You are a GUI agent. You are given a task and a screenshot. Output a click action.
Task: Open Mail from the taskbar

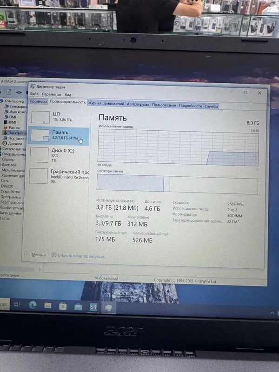pos(78,307)
